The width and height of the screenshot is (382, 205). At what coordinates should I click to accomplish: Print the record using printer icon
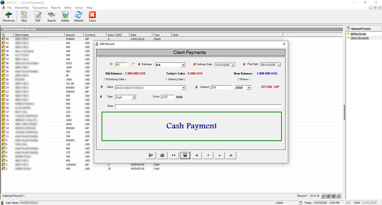(x=162, y=155)
